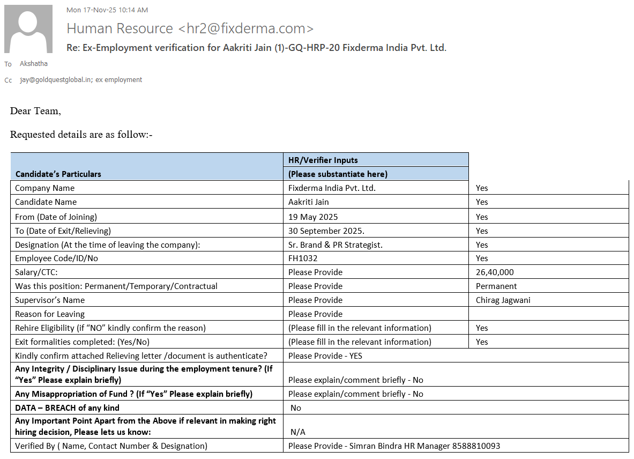
Task: Click No answer in Misappropriation of Fund row
Action: click(x=417, y=394)
